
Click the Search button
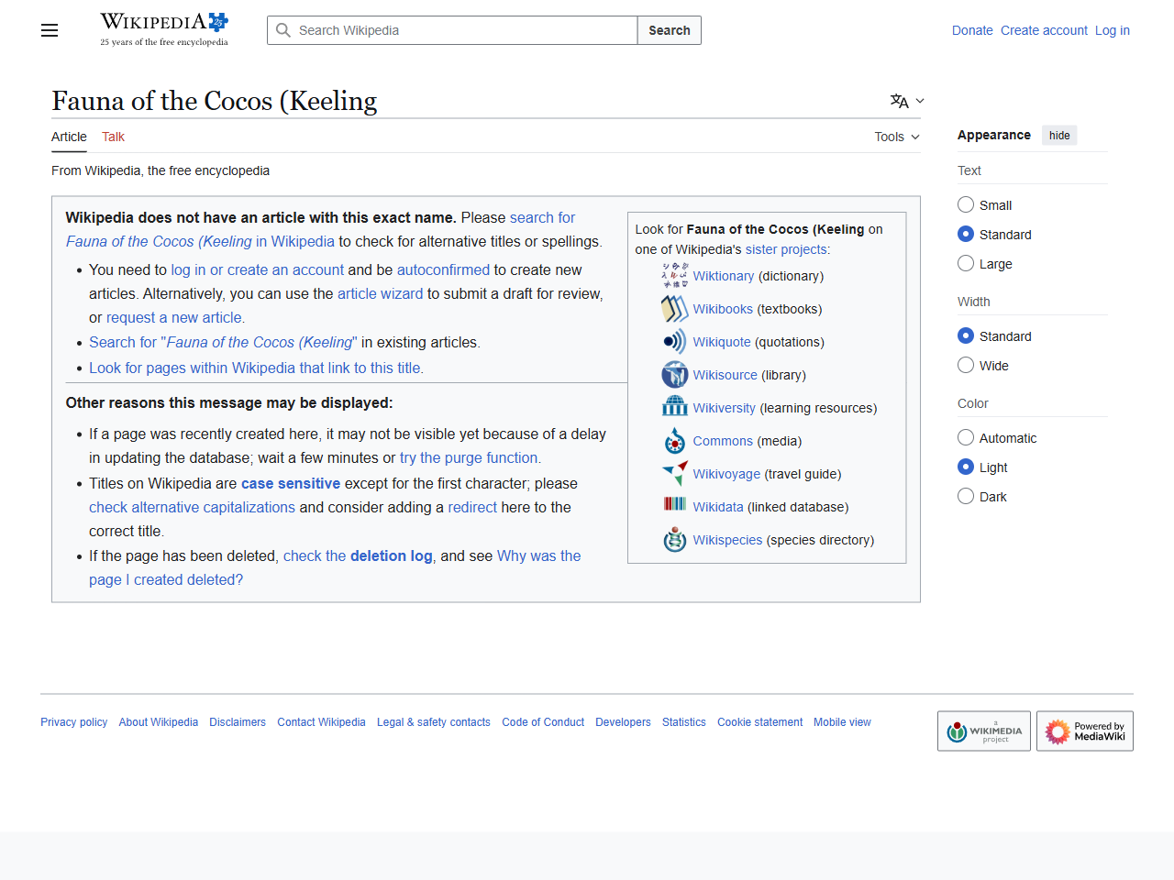(670, 30)
